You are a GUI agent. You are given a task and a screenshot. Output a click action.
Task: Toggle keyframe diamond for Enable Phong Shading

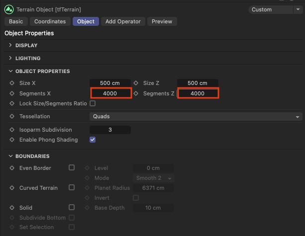pos(12,140)
